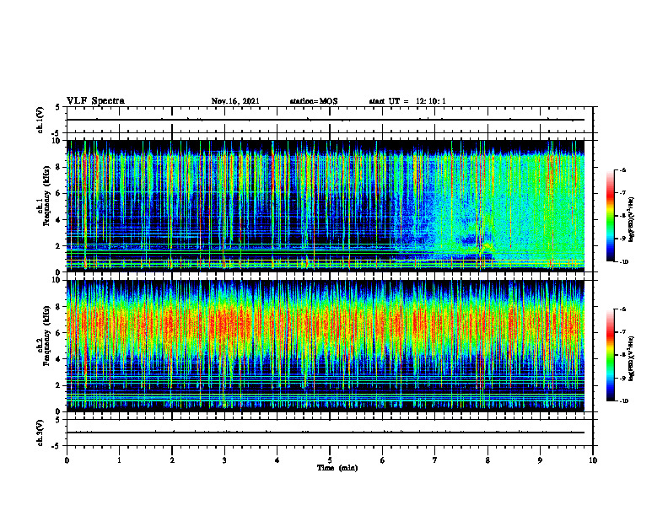The width and height of the screenshot is (668, 516).
Task: Click the '-6' label on ch.1 colorbar
Action: (622, 169)
